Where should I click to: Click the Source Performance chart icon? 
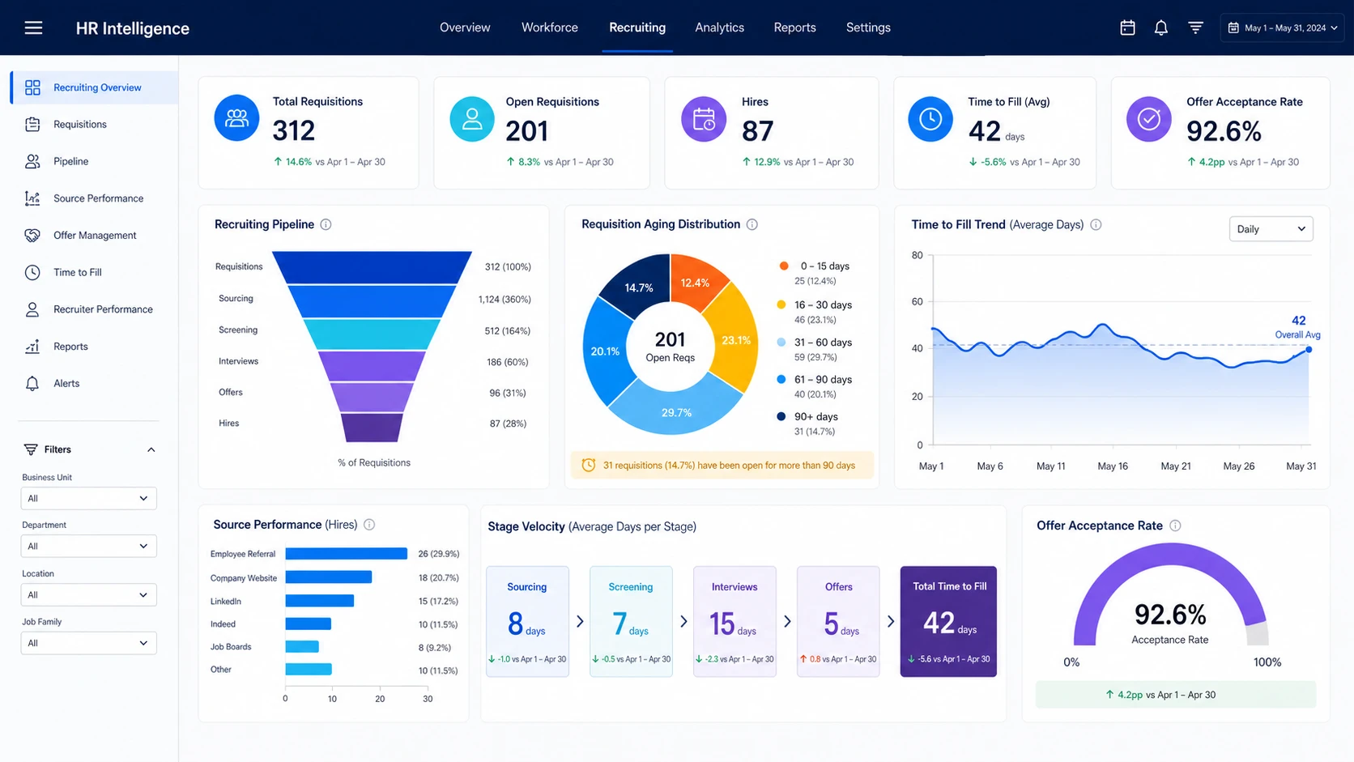click(x=32, y=198)
